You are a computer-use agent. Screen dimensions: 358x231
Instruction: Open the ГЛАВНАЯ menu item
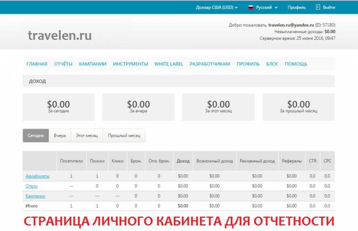tap(37, 64)
